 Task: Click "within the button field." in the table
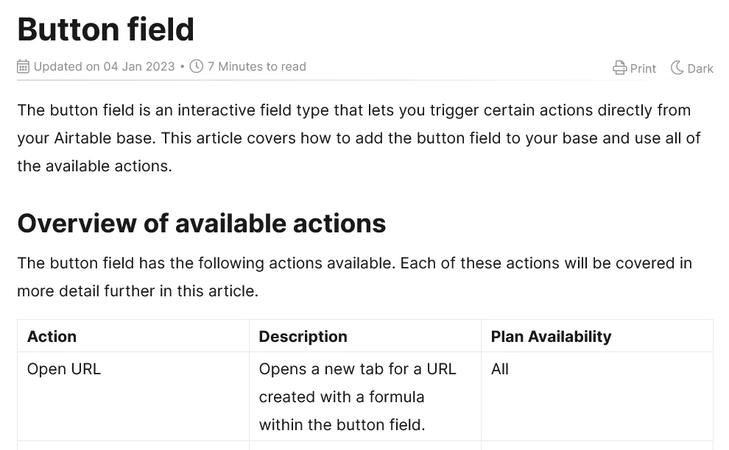(342, 425)
